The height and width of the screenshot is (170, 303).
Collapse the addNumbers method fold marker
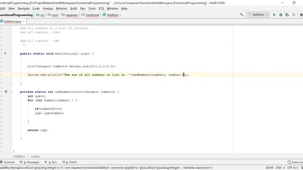click(11, 92)
